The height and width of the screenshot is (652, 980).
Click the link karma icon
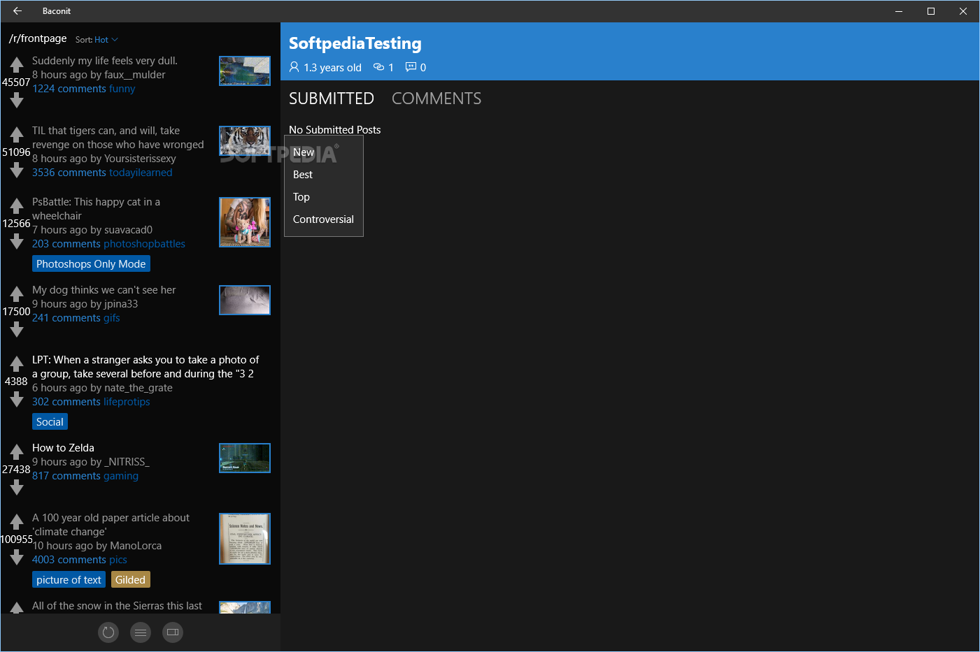click(x=378, y=67)
